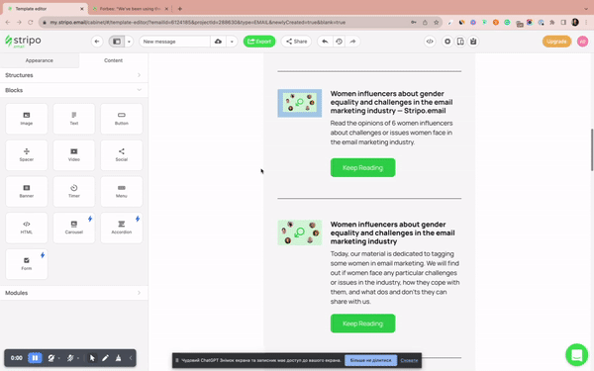Screen dimensions: 594x371
Task: Open the code editor icon
Action: pos(430,42)
